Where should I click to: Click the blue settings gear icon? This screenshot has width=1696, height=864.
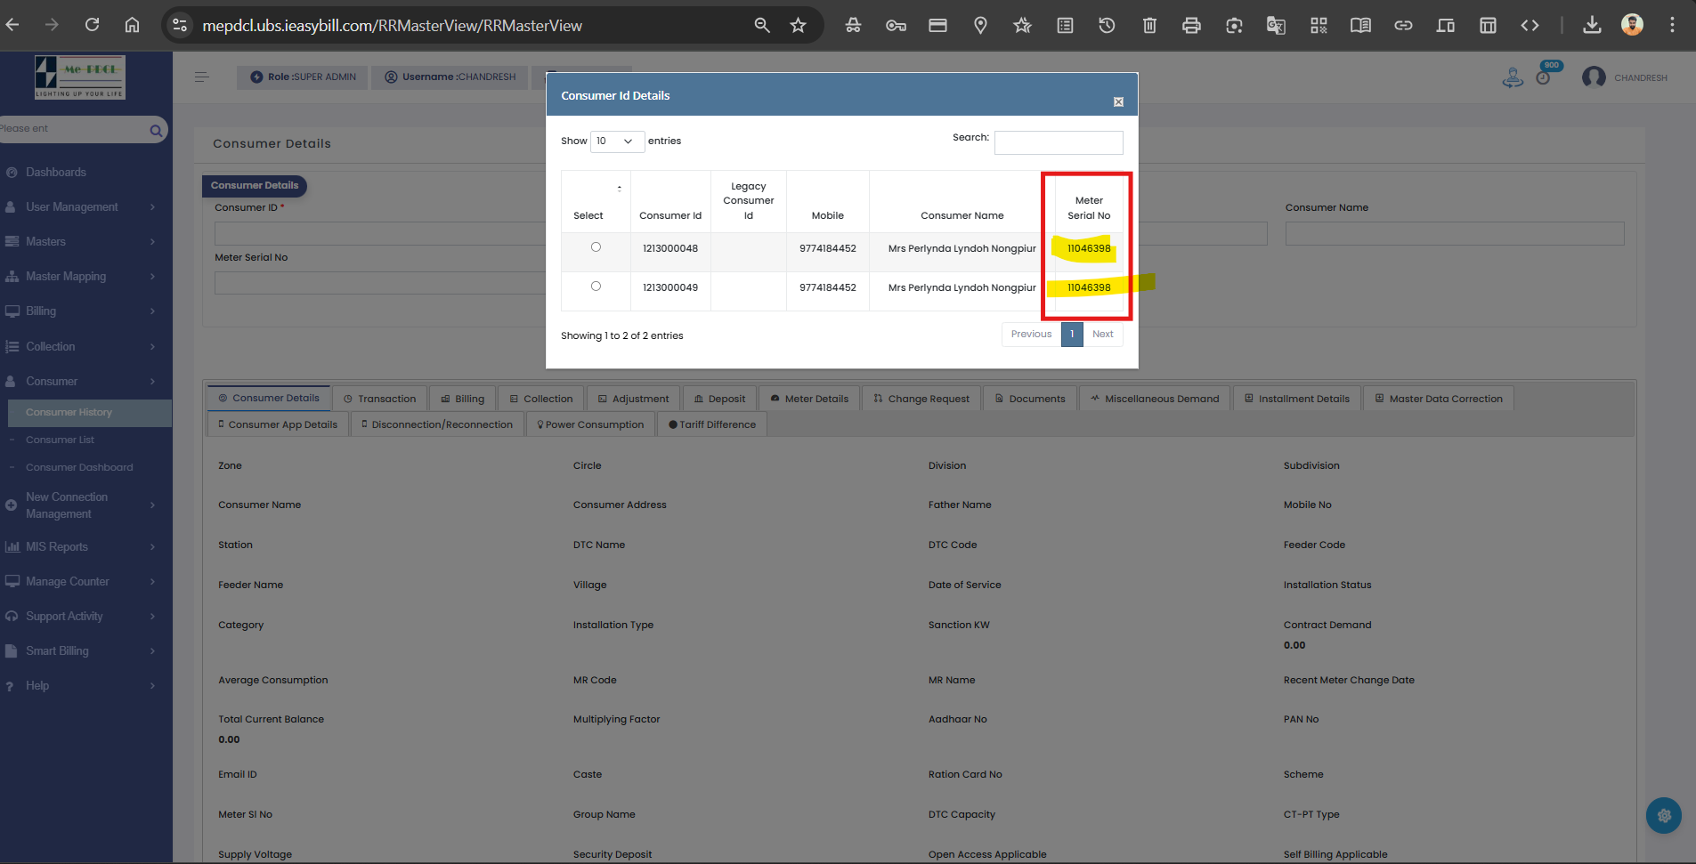(1663, 815)
